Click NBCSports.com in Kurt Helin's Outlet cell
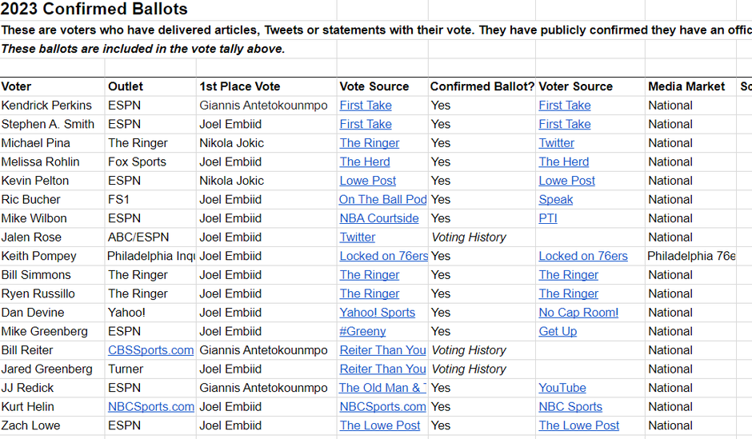 [x=150, y=406]
